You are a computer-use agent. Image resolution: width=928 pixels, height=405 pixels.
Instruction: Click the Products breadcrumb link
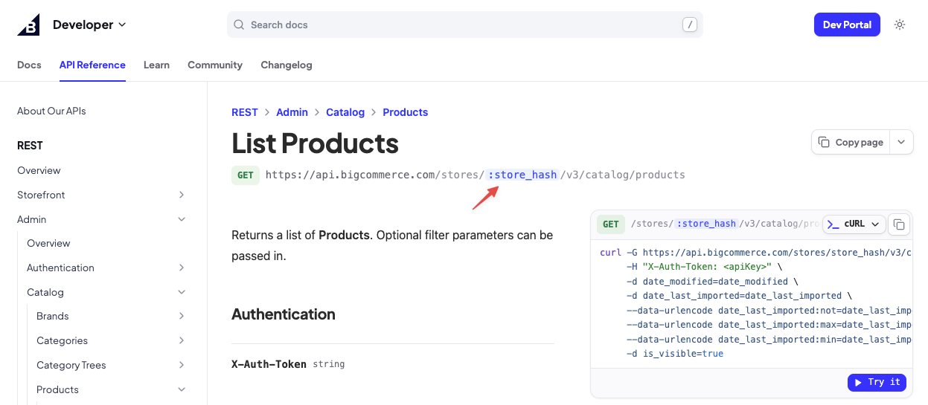(x=406, y=112)
